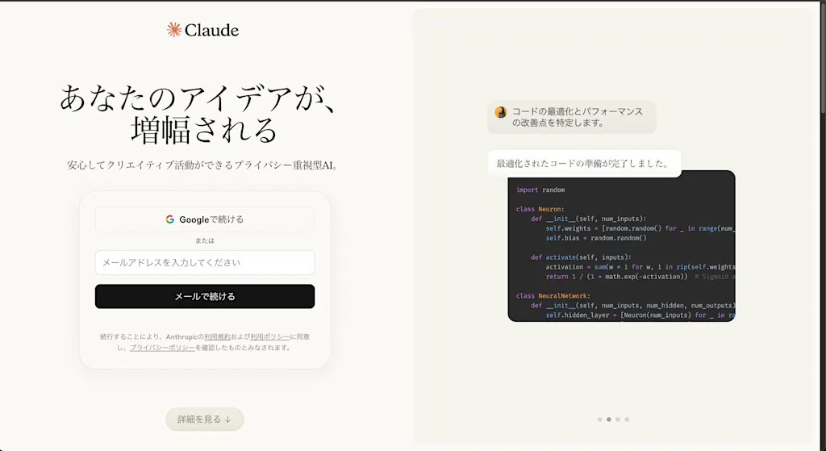Viewport: 826px width, 451px height.
Task: Click the page vertical scrollbar
Action: click(x=823, y=58)
